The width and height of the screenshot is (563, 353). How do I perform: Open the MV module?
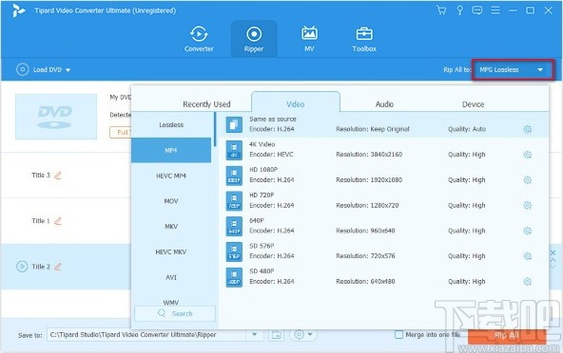309,39
